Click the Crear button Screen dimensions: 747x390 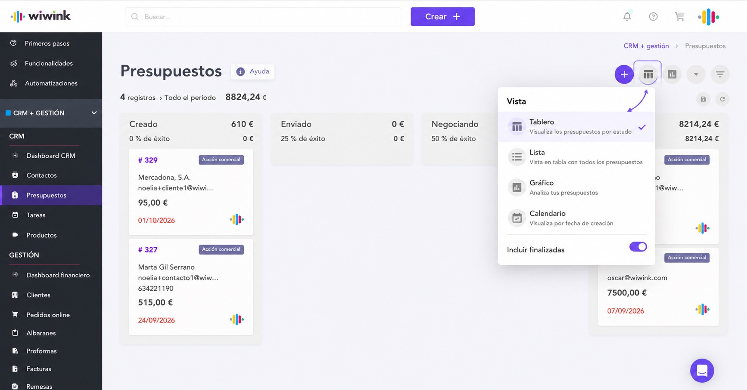(442, 16)
